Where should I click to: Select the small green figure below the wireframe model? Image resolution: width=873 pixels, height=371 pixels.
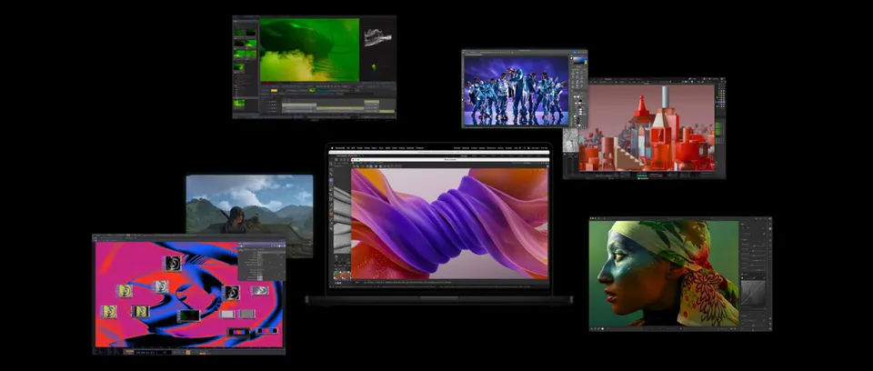click(374, 67)
